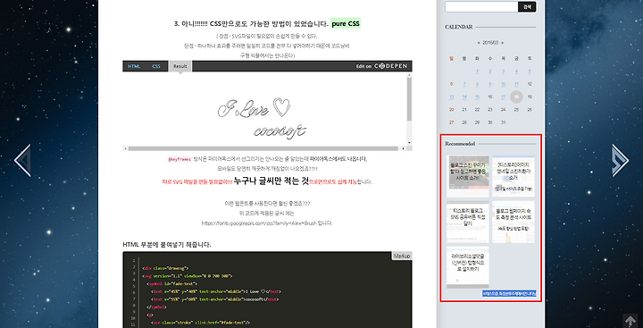
Task: Click the Markup label on code block
Action: tap(402, 256)
